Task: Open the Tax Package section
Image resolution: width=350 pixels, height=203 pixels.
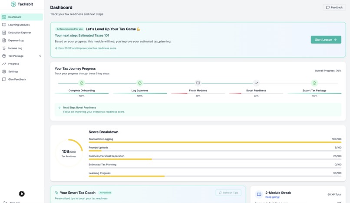Action: coord(22,56)
